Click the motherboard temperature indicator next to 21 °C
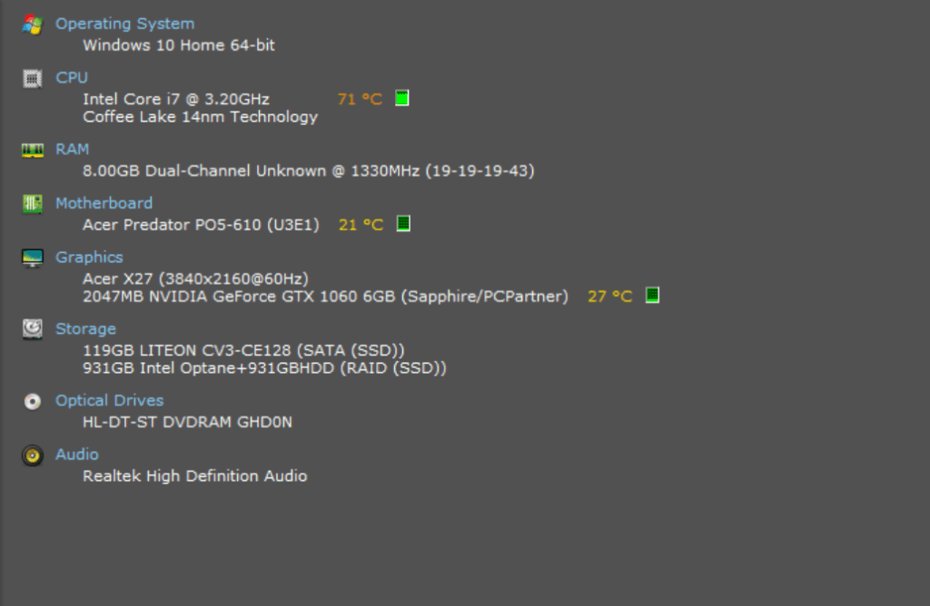Screen dimensions: 930x606 (x=403, y=223)
